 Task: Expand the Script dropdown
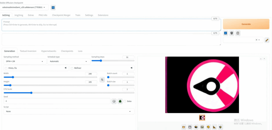tap(69, 111)
